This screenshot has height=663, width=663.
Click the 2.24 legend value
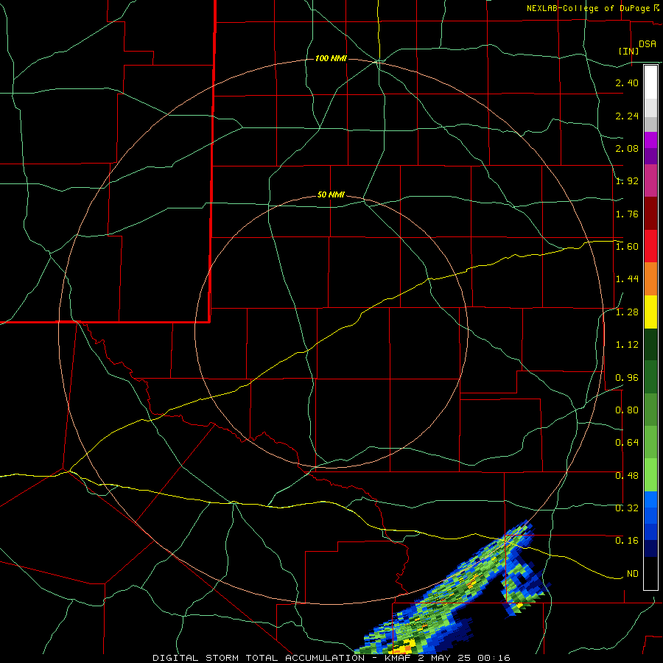[627, 116]
